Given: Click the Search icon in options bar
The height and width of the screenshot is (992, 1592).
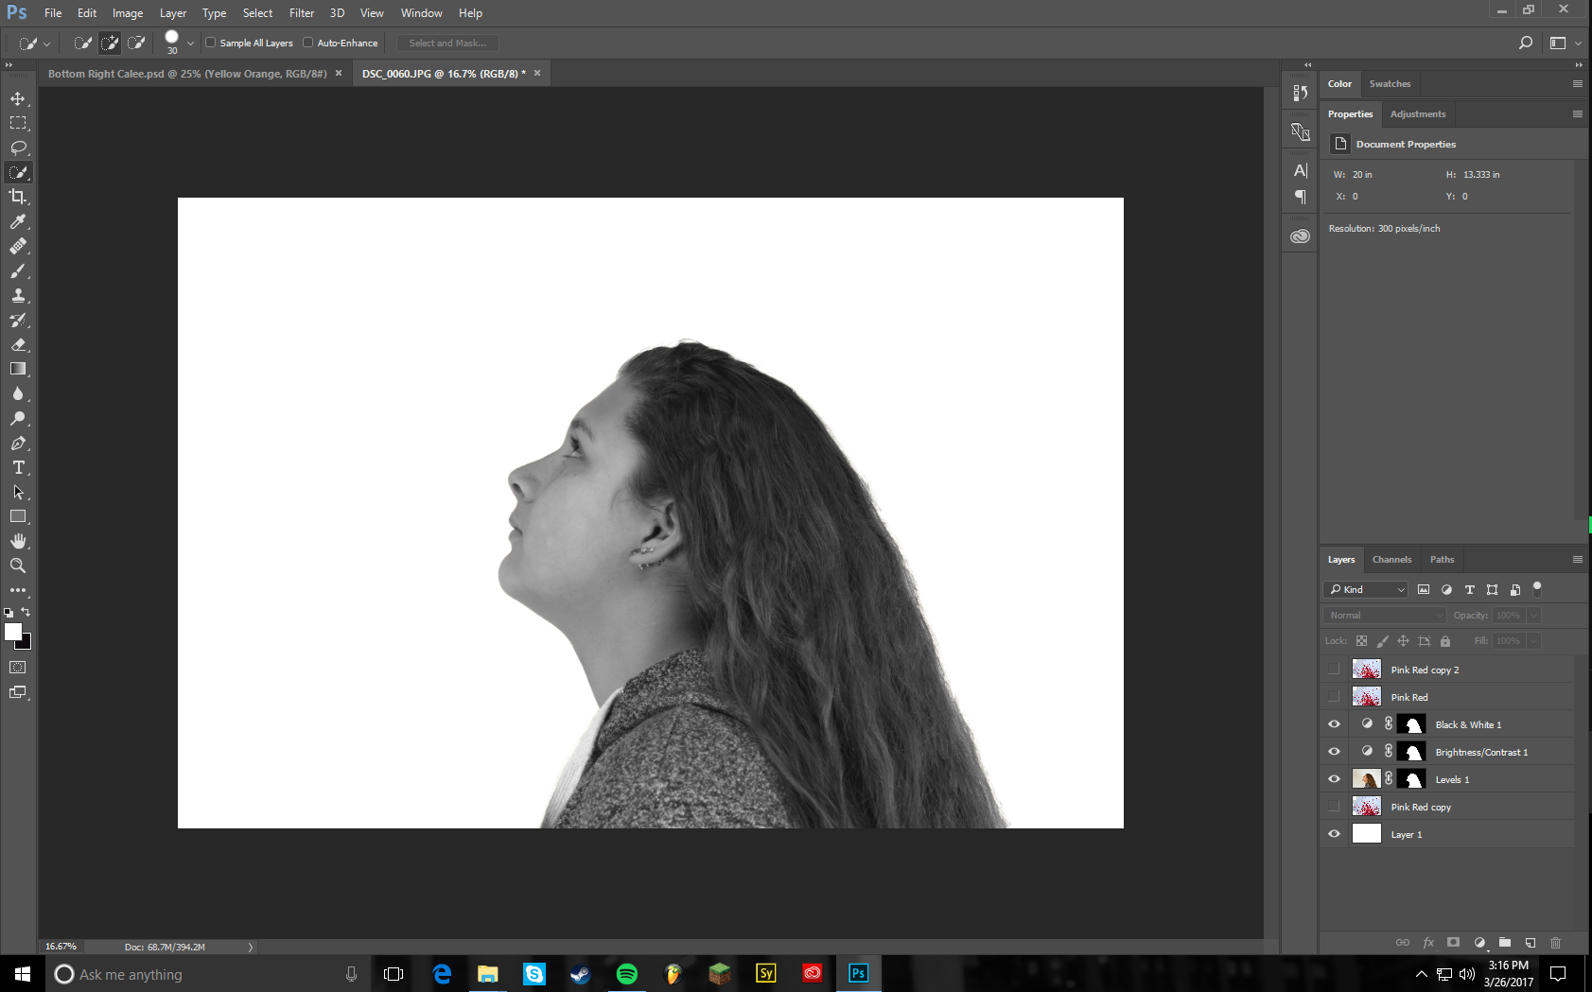Looking at the screenshot, I should coord(1525,43).
